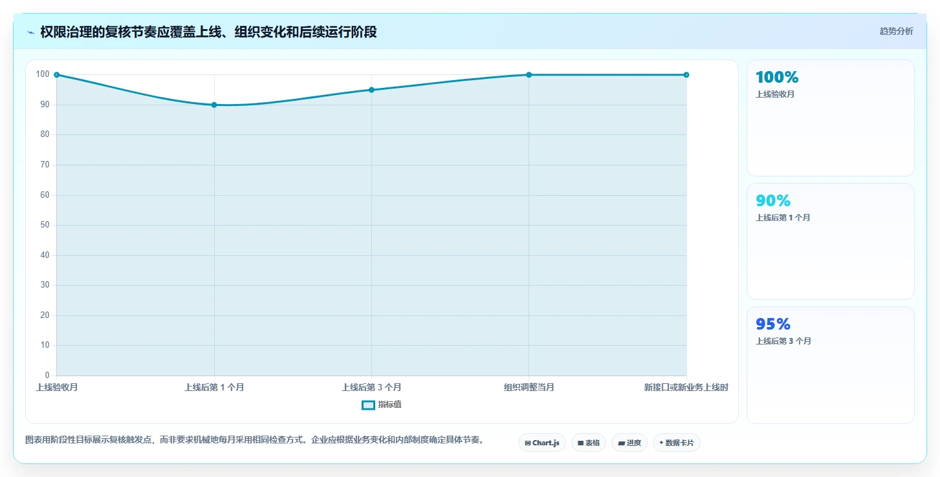Click the footnote text starting 图表用阶段性目标
This screenshot has width=940, height=477.
coord(254,440)
